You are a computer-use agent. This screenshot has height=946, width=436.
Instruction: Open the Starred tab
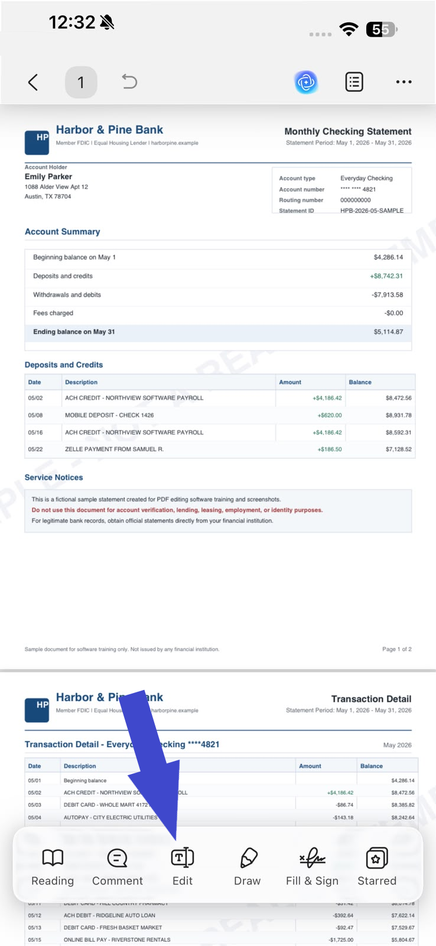pos(377,867)
